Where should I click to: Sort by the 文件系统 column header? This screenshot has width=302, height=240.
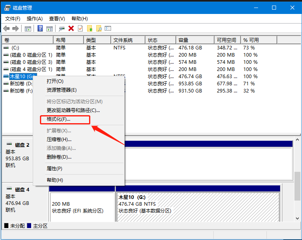click(123, 40)
